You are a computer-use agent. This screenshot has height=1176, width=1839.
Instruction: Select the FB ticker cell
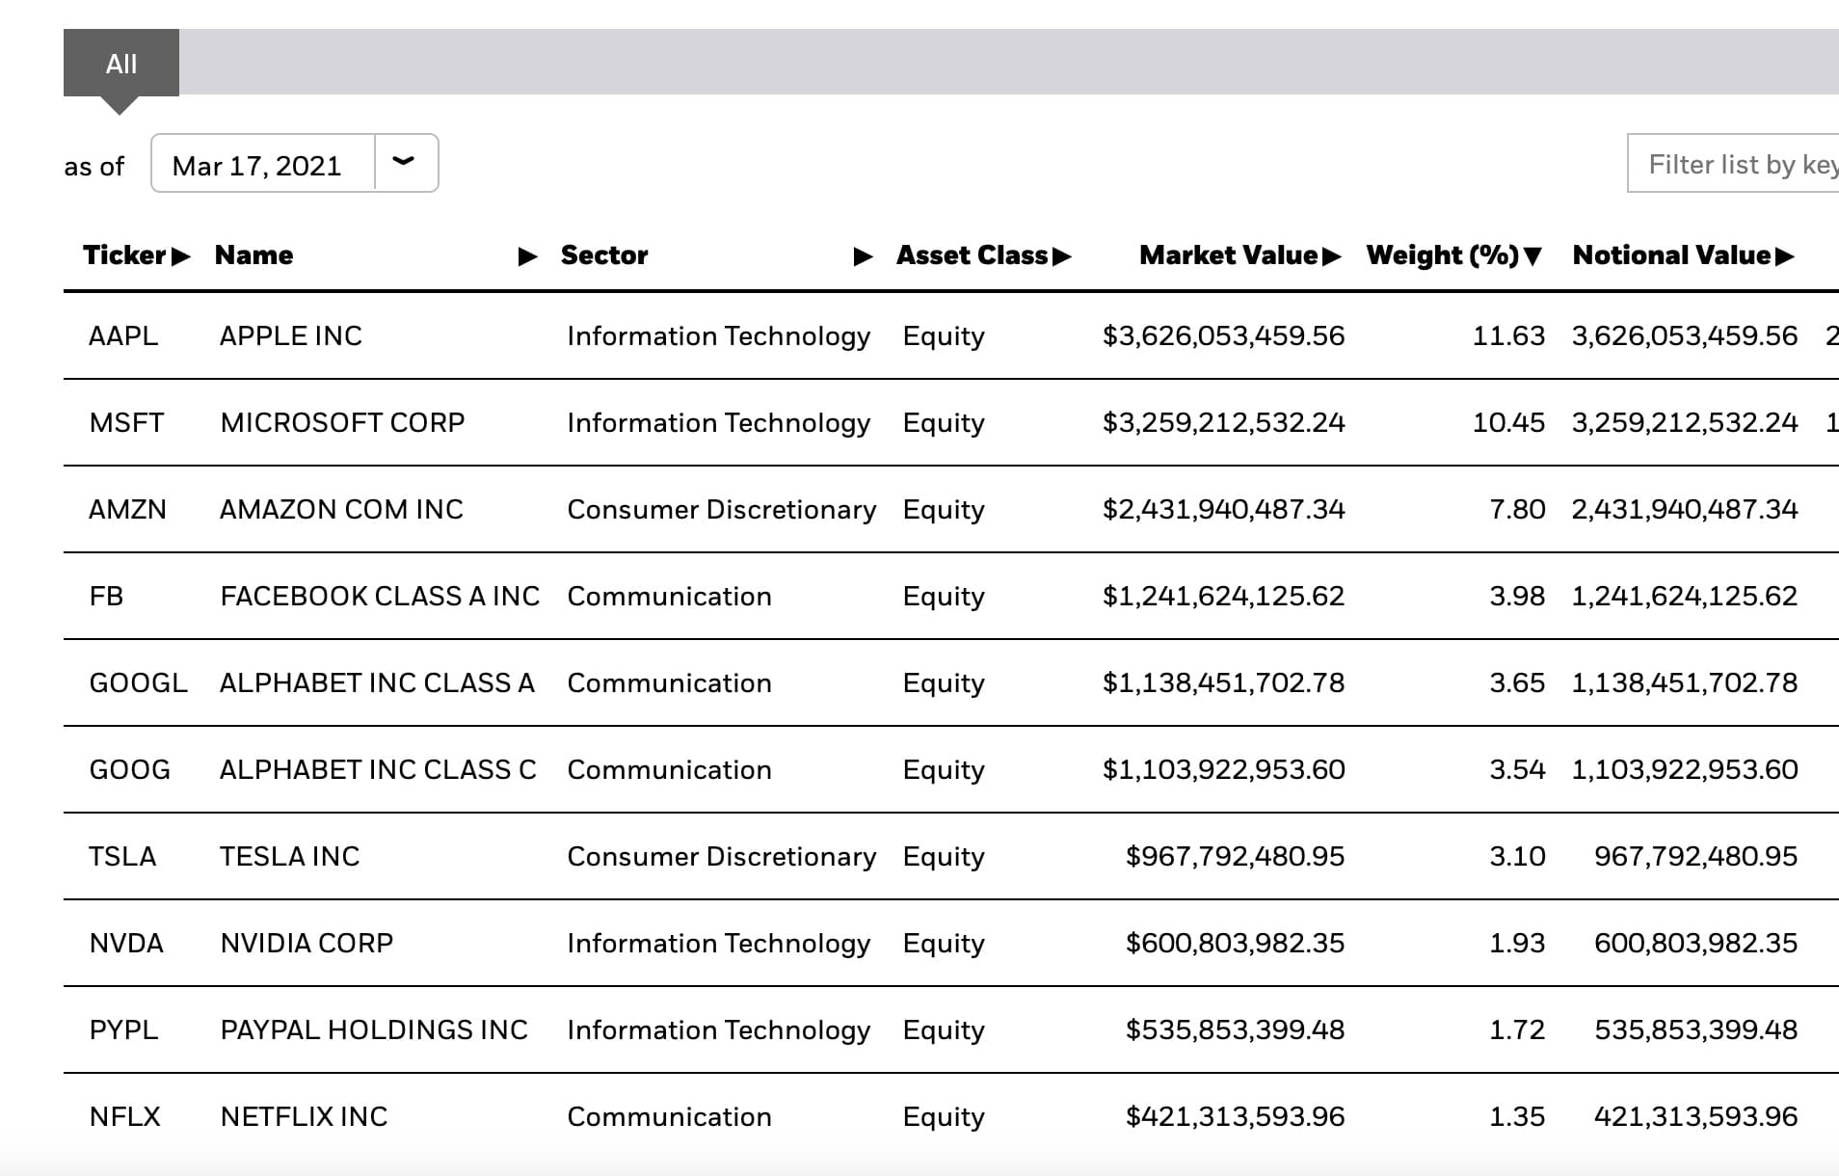(106, 597)
